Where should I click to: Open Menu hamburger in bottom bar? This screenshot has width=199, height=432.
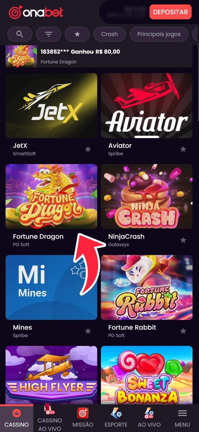(x=182, y=418)
